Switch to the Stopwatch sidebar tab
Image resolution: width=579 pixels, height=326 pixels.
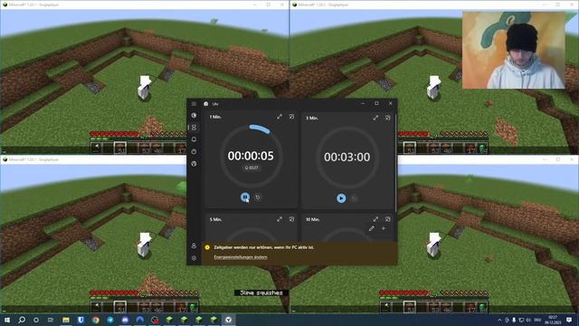pos(194,151)
